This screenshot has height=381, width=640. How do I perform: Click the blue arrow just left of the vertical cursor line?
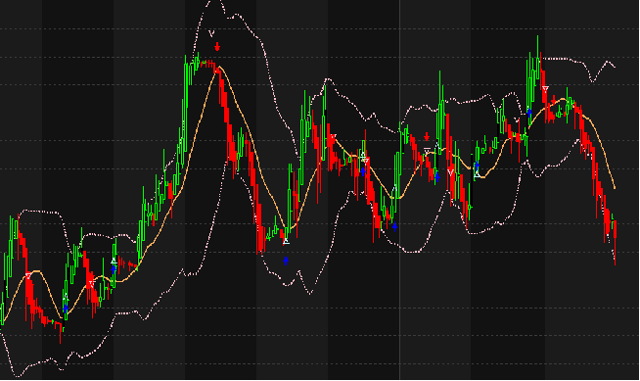394,226
